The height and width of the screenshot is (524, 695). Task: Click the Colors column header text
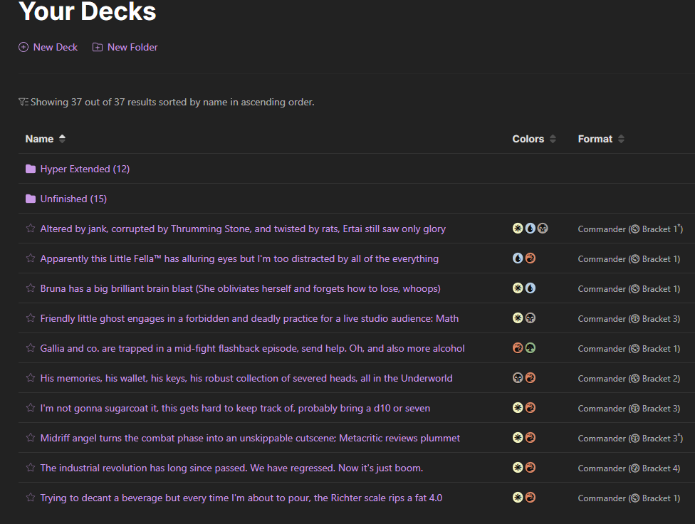(528, 139)
